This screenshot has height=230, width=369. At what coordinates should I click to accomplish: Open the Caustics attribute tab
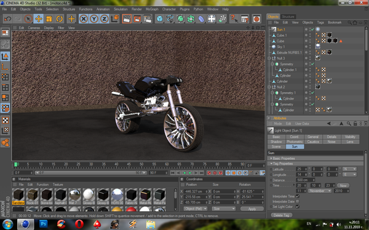313,142
